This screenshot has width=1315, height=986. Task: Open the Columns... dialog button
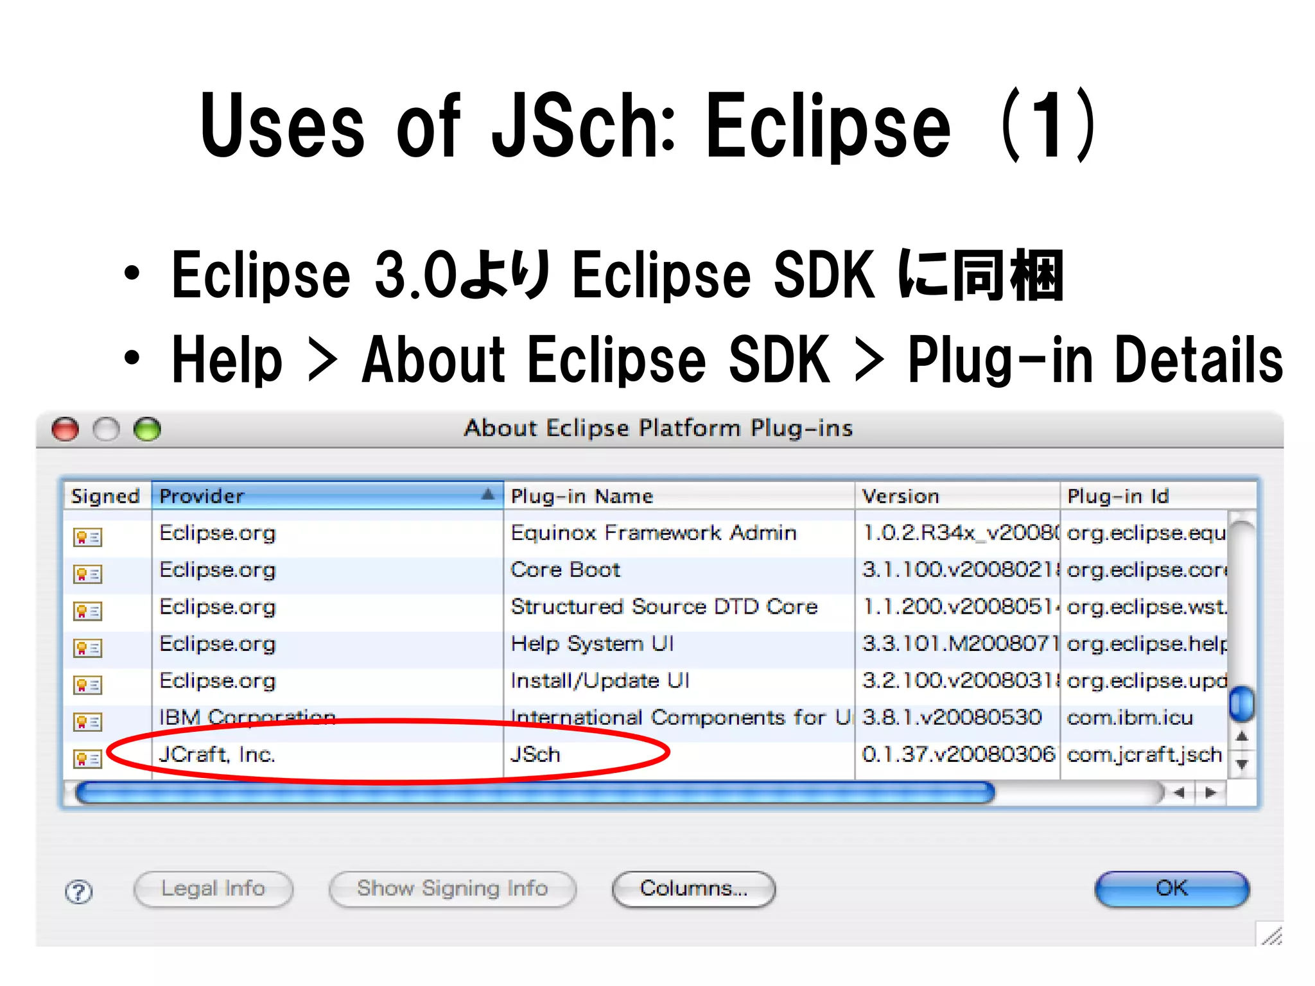click(x=693, y=888)
